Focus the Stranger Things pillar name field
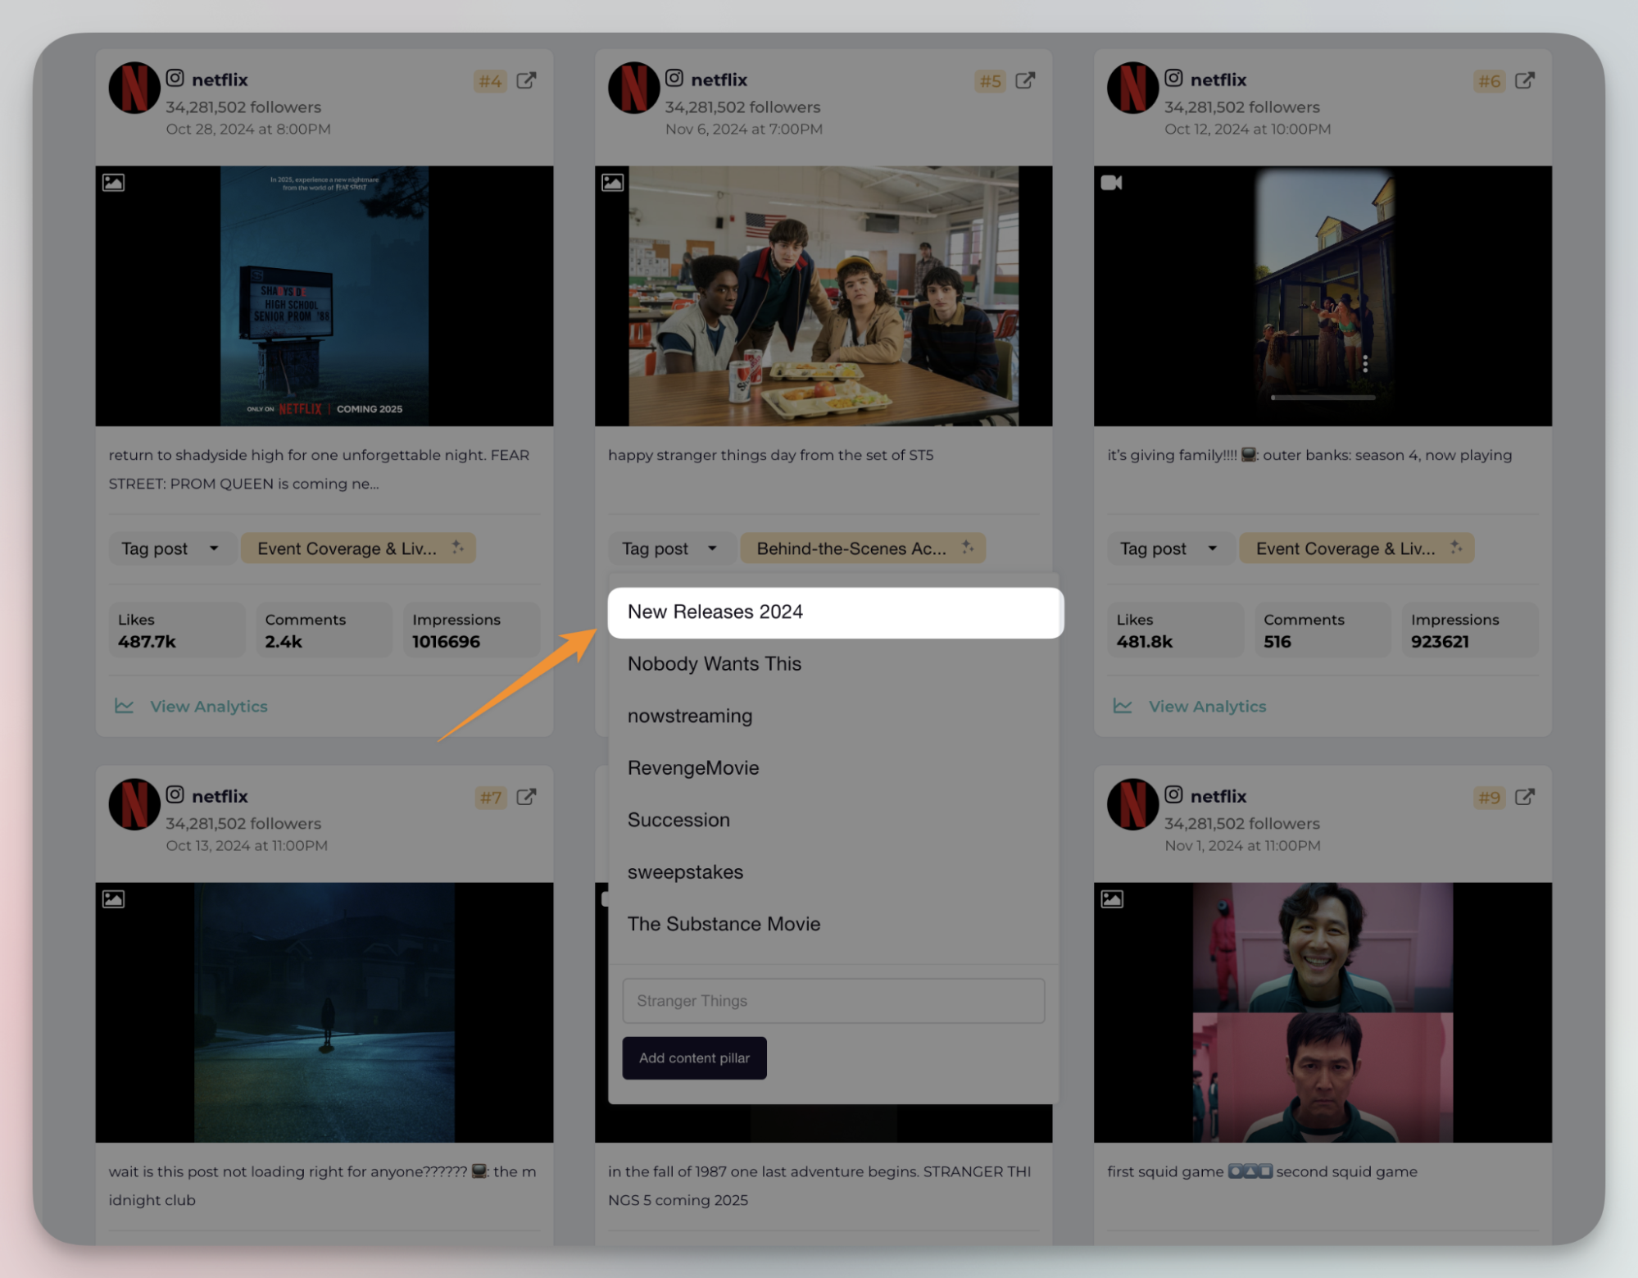 [x=833, y=1001]
